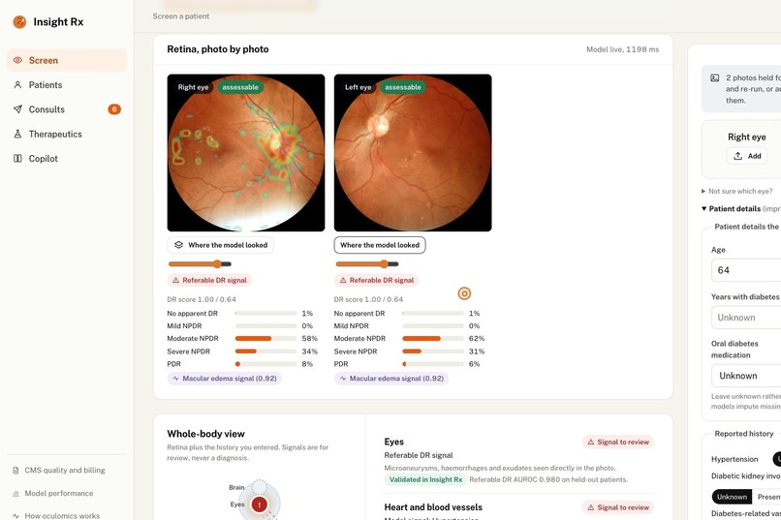Click pulse icon in left Macular edema chip

(x=343, y=379)
